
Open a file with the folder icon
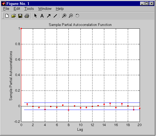click(13, 16)
